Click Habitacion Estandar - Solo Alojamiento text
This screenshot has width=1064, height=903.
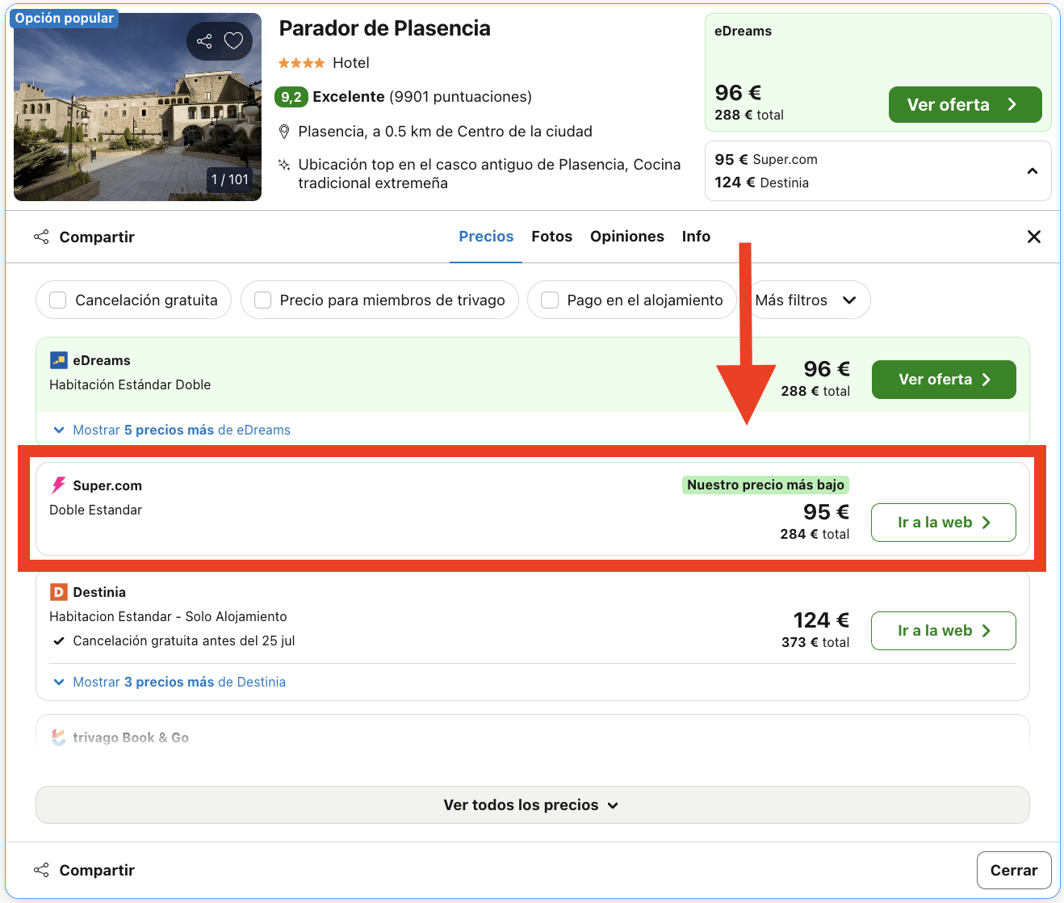pyautogui.click(x=168, y=616)
